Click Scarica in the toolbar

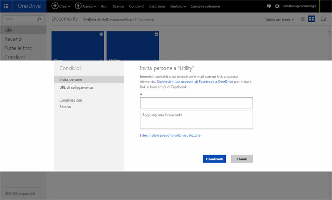click(x=118, y=6)
